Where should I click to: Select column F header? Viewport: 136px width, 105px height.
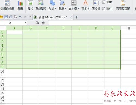click(96, 28)
